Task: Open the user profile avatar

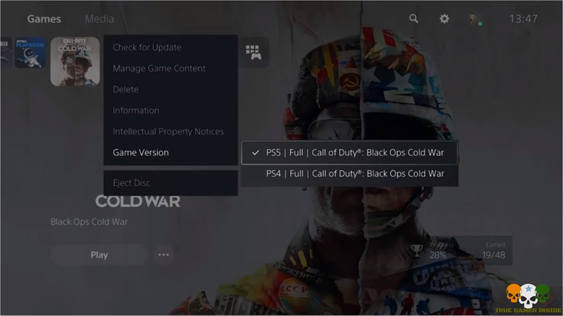Action: (474, 19)
